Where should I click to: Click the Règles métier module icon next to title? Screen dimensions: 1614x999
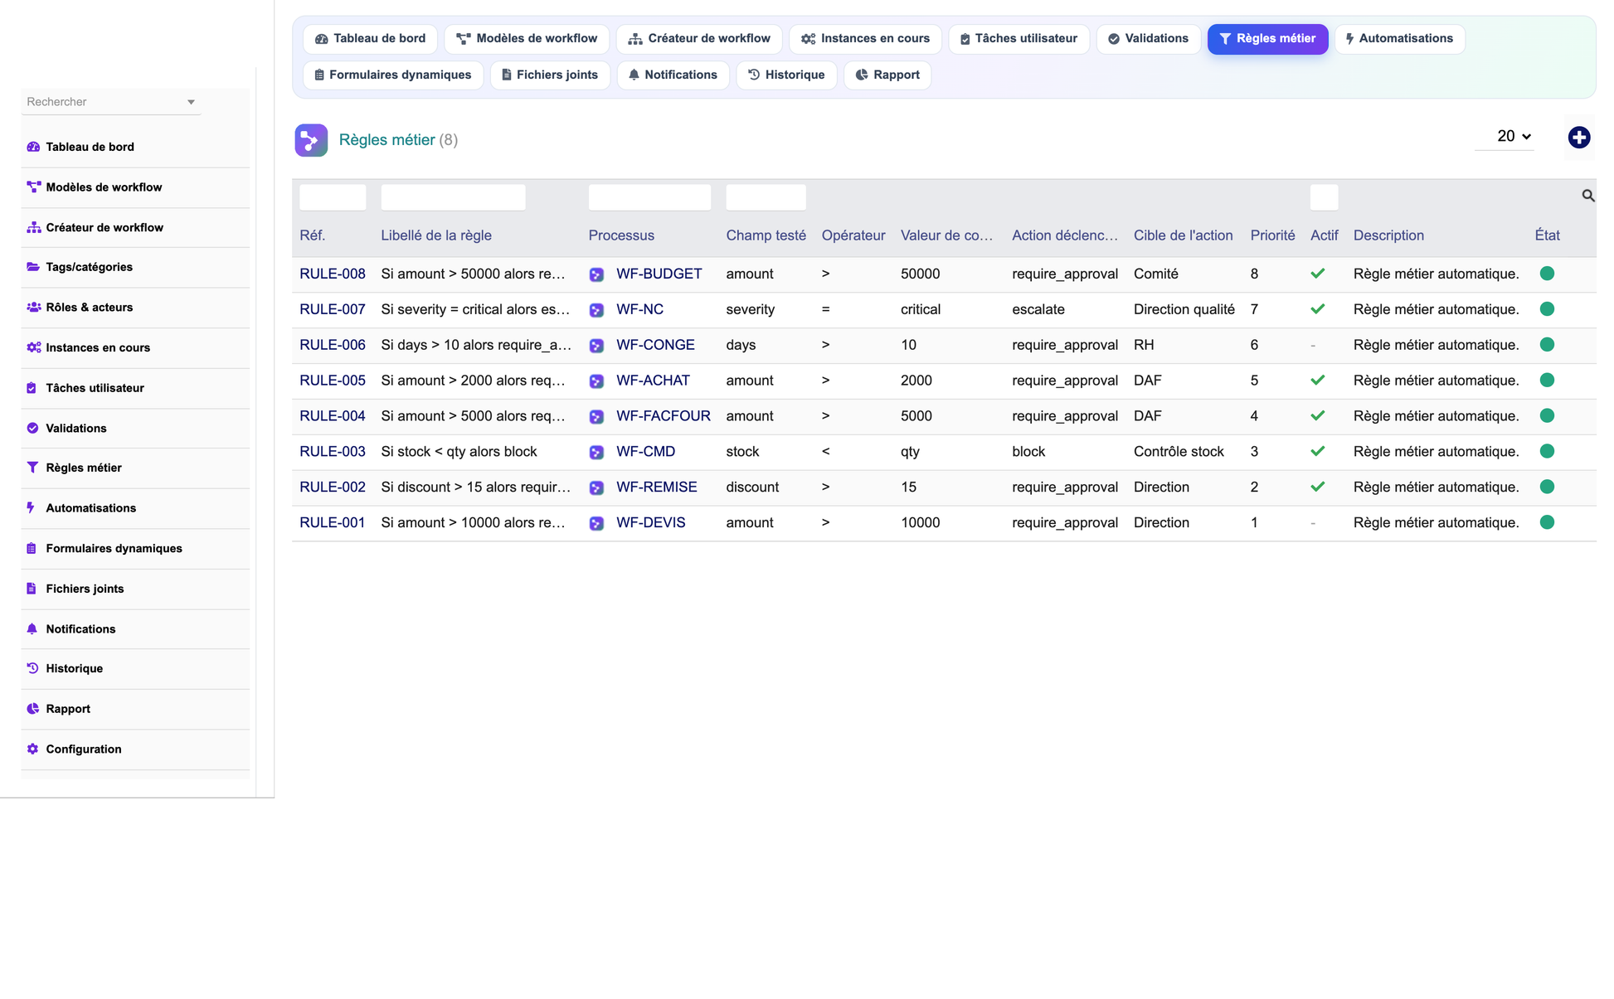click(311, 140)
